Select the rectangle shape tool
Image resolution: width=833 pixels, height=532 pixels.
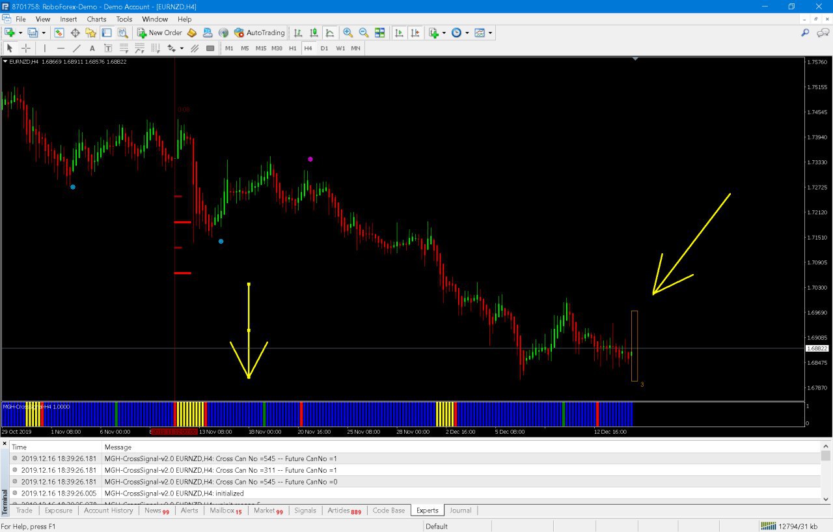pos(210,48)
